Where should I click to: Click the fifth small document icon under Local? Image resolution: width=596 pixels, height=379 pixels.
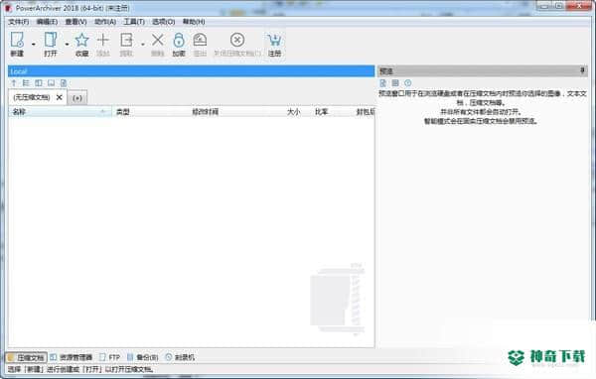tap(64, 82)
